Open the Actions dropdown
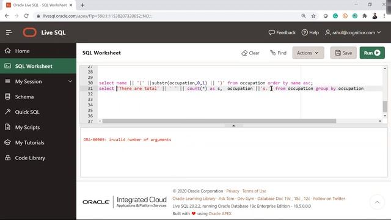This screenshot has width=391, height=220. point(308,53)
